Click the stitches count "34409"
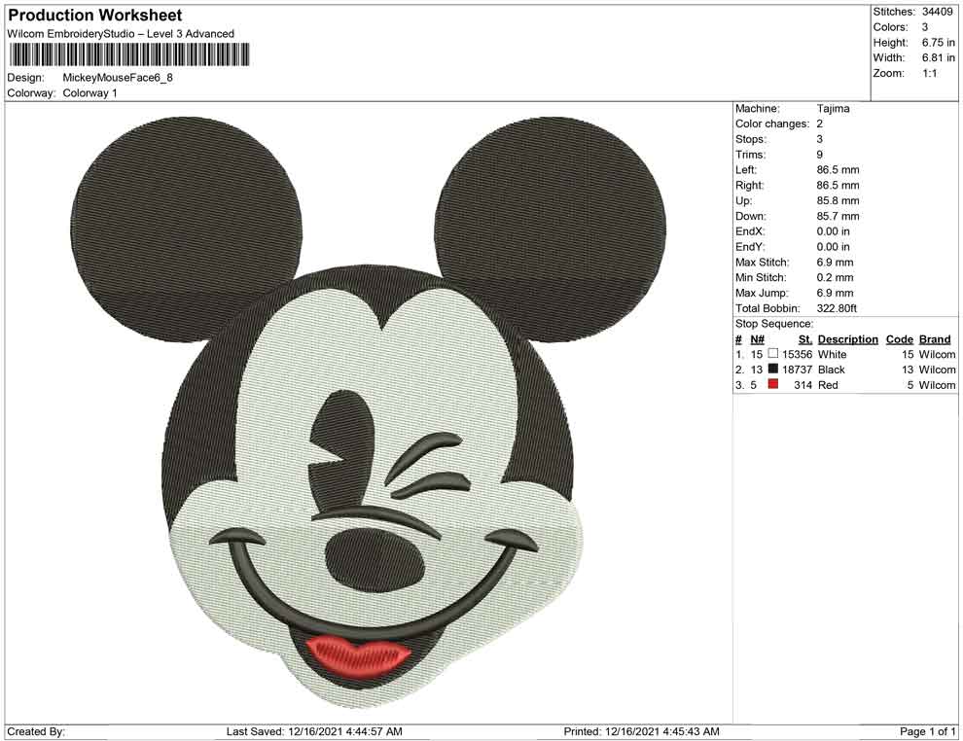The height and width of the screenshot is (741, 963). [937, 12]
